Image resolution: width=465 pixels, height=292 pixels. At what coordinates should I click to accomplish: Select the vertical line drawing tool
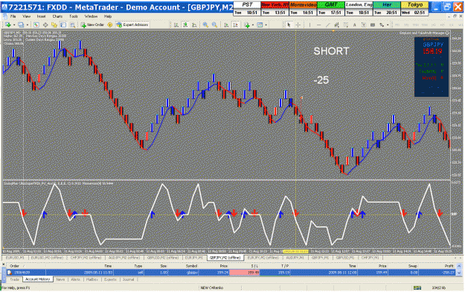310,25
